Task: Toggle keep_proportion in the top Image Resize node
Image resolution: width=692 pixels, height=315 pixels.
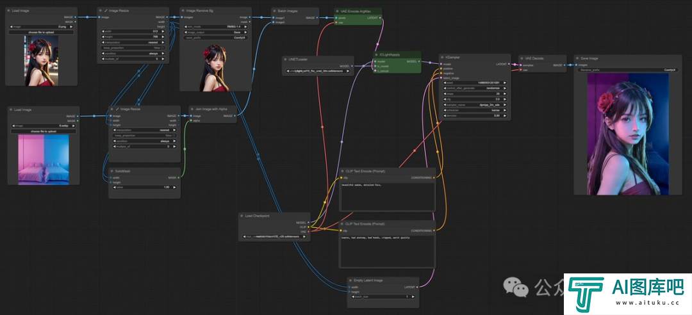Action: click(x=133, y=47)
